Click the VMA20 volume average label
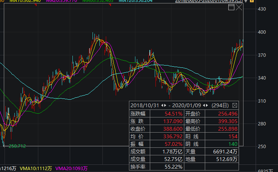278x172 pixels. click(x=71, y=168)
